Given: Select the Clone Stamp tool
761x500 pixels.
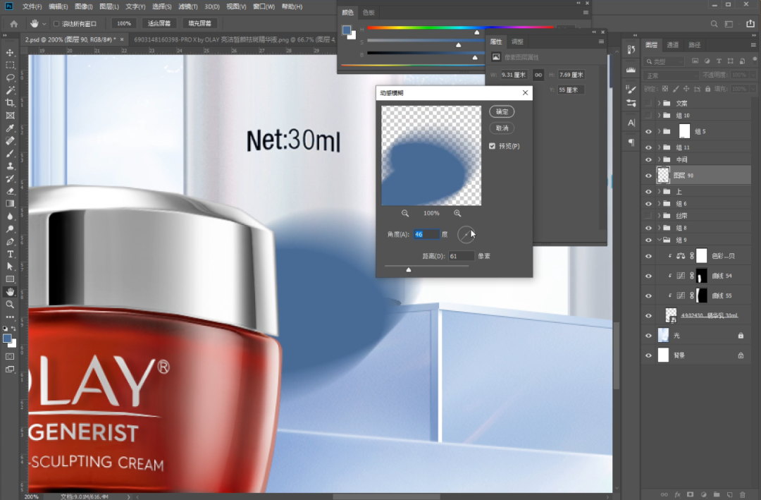Looking at the screenshot, I should (10, 166).
